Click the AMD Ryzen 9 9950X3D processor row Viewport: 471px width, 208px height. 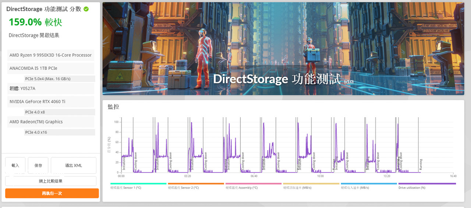51,55
